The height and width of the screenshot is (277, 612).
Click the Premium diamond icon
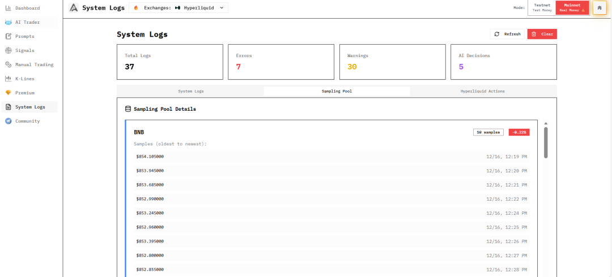[8, 93]
